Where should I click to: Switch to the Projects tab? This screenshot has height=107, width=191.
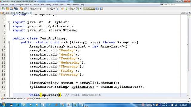point(6,13)
